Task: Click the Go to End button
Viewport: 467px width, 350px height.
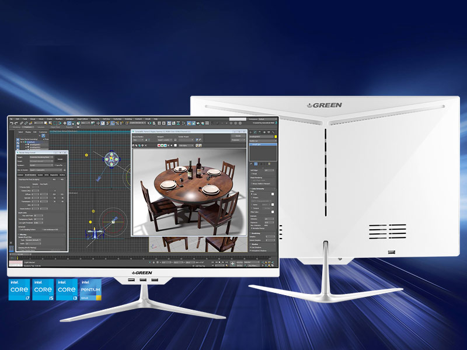Action: [x=226, y=262]
